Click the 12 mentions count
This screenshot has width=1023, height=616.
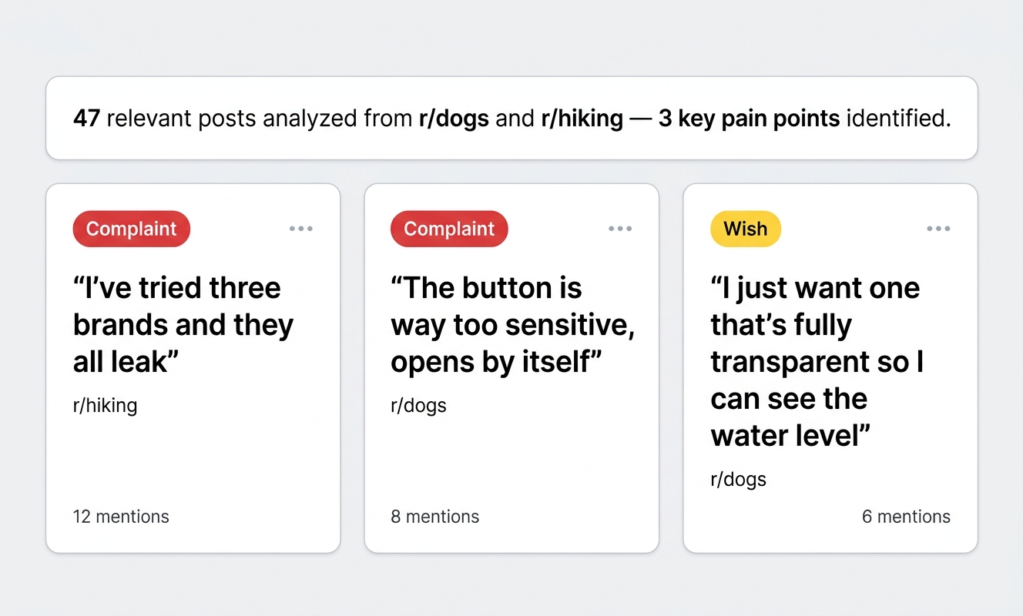pyautogui.click(x=121, y=517)
